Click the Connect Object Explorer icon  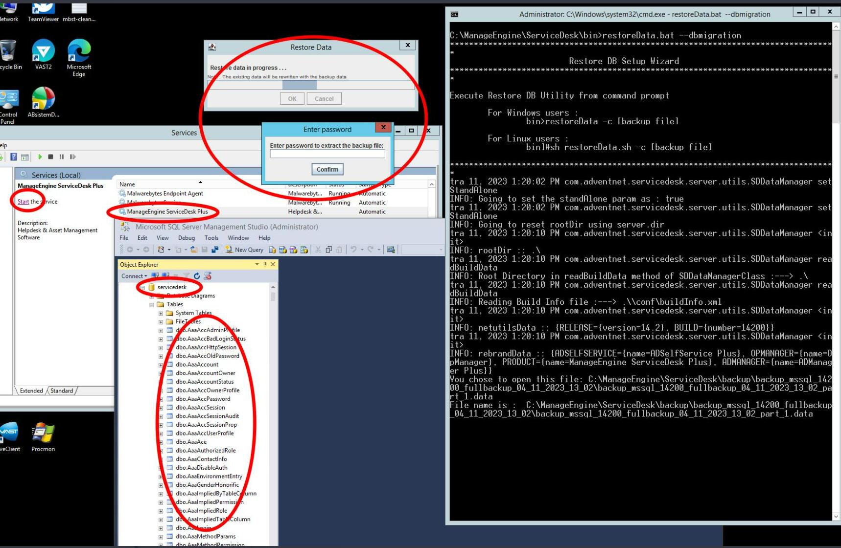[x=155, y=276]
